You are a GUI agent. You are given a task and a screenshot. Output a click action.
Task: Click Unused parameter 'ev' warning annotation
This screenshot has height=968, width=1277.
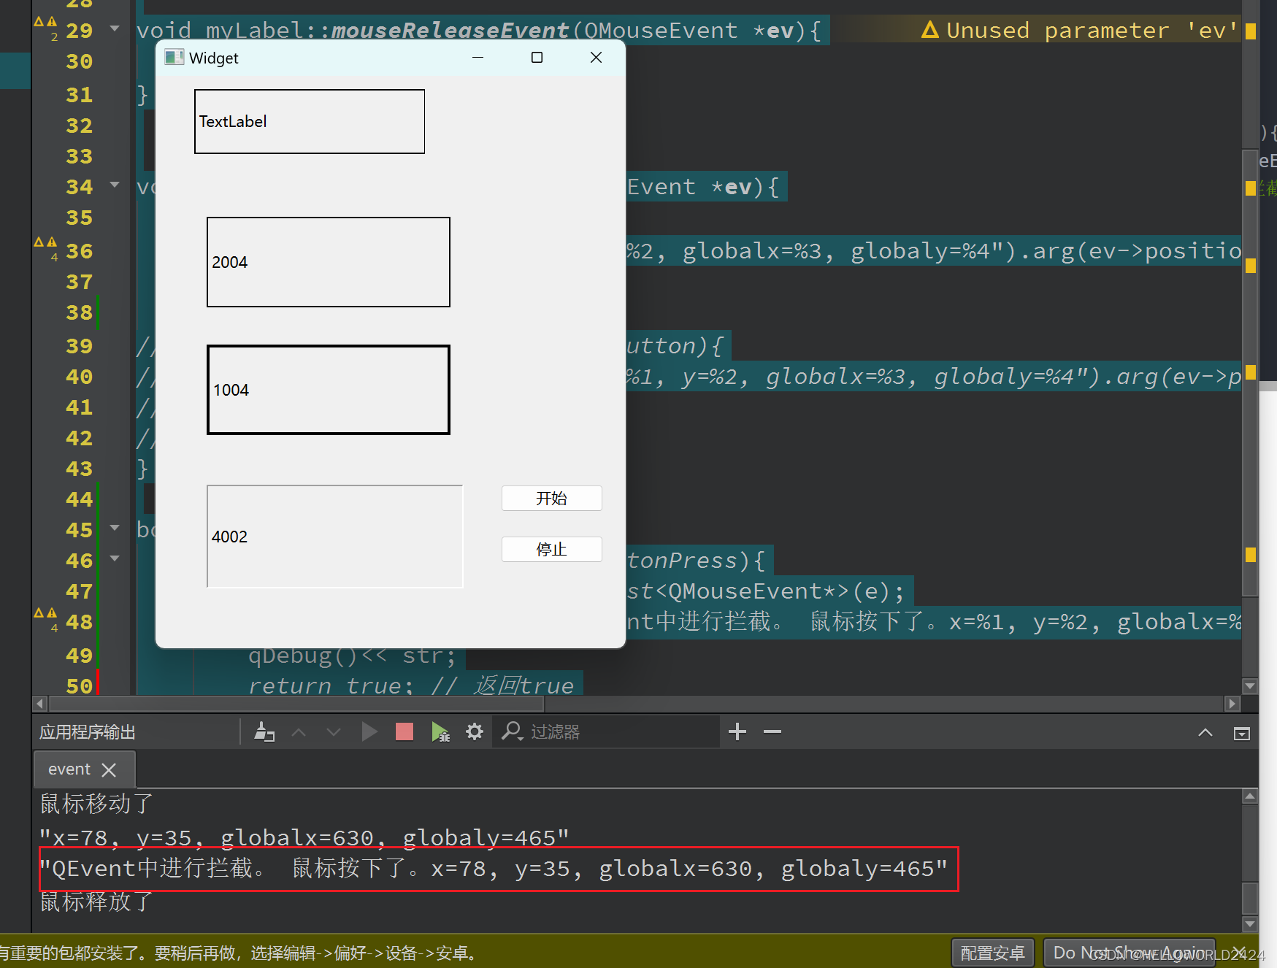coord(1079,30)
